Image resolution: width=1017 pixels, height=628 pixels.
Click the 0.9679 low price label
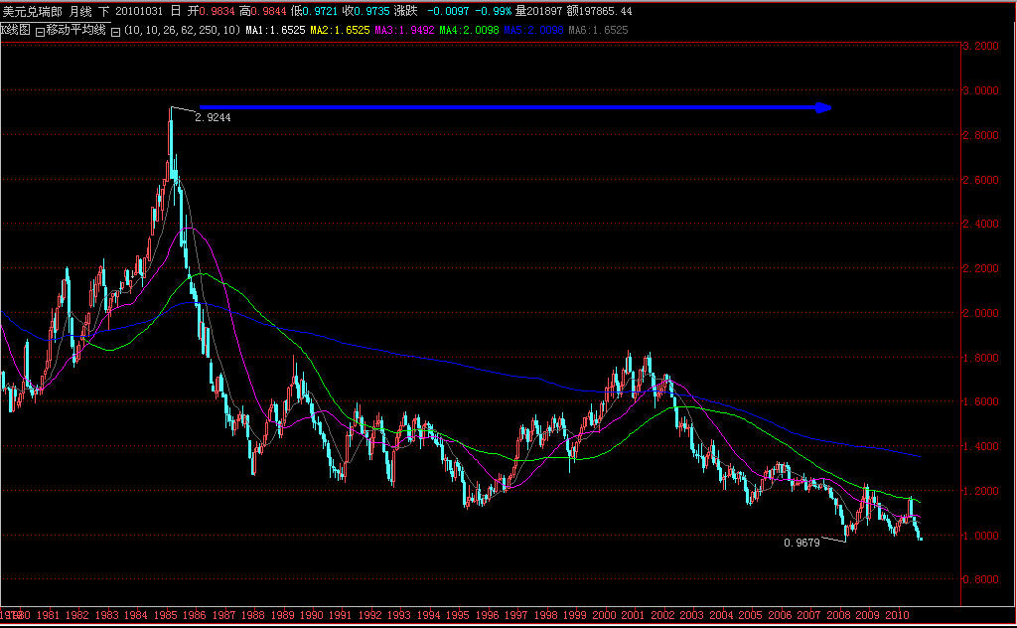click(x=801, y=543)
